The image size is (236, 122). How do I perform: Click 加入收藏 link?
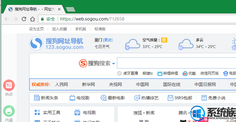(x=60, y=29)
